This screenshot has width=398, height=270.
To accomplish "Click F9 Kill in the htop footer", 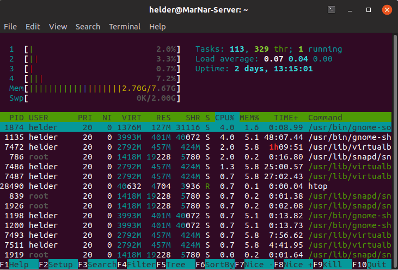I will (x=333, y=265).
